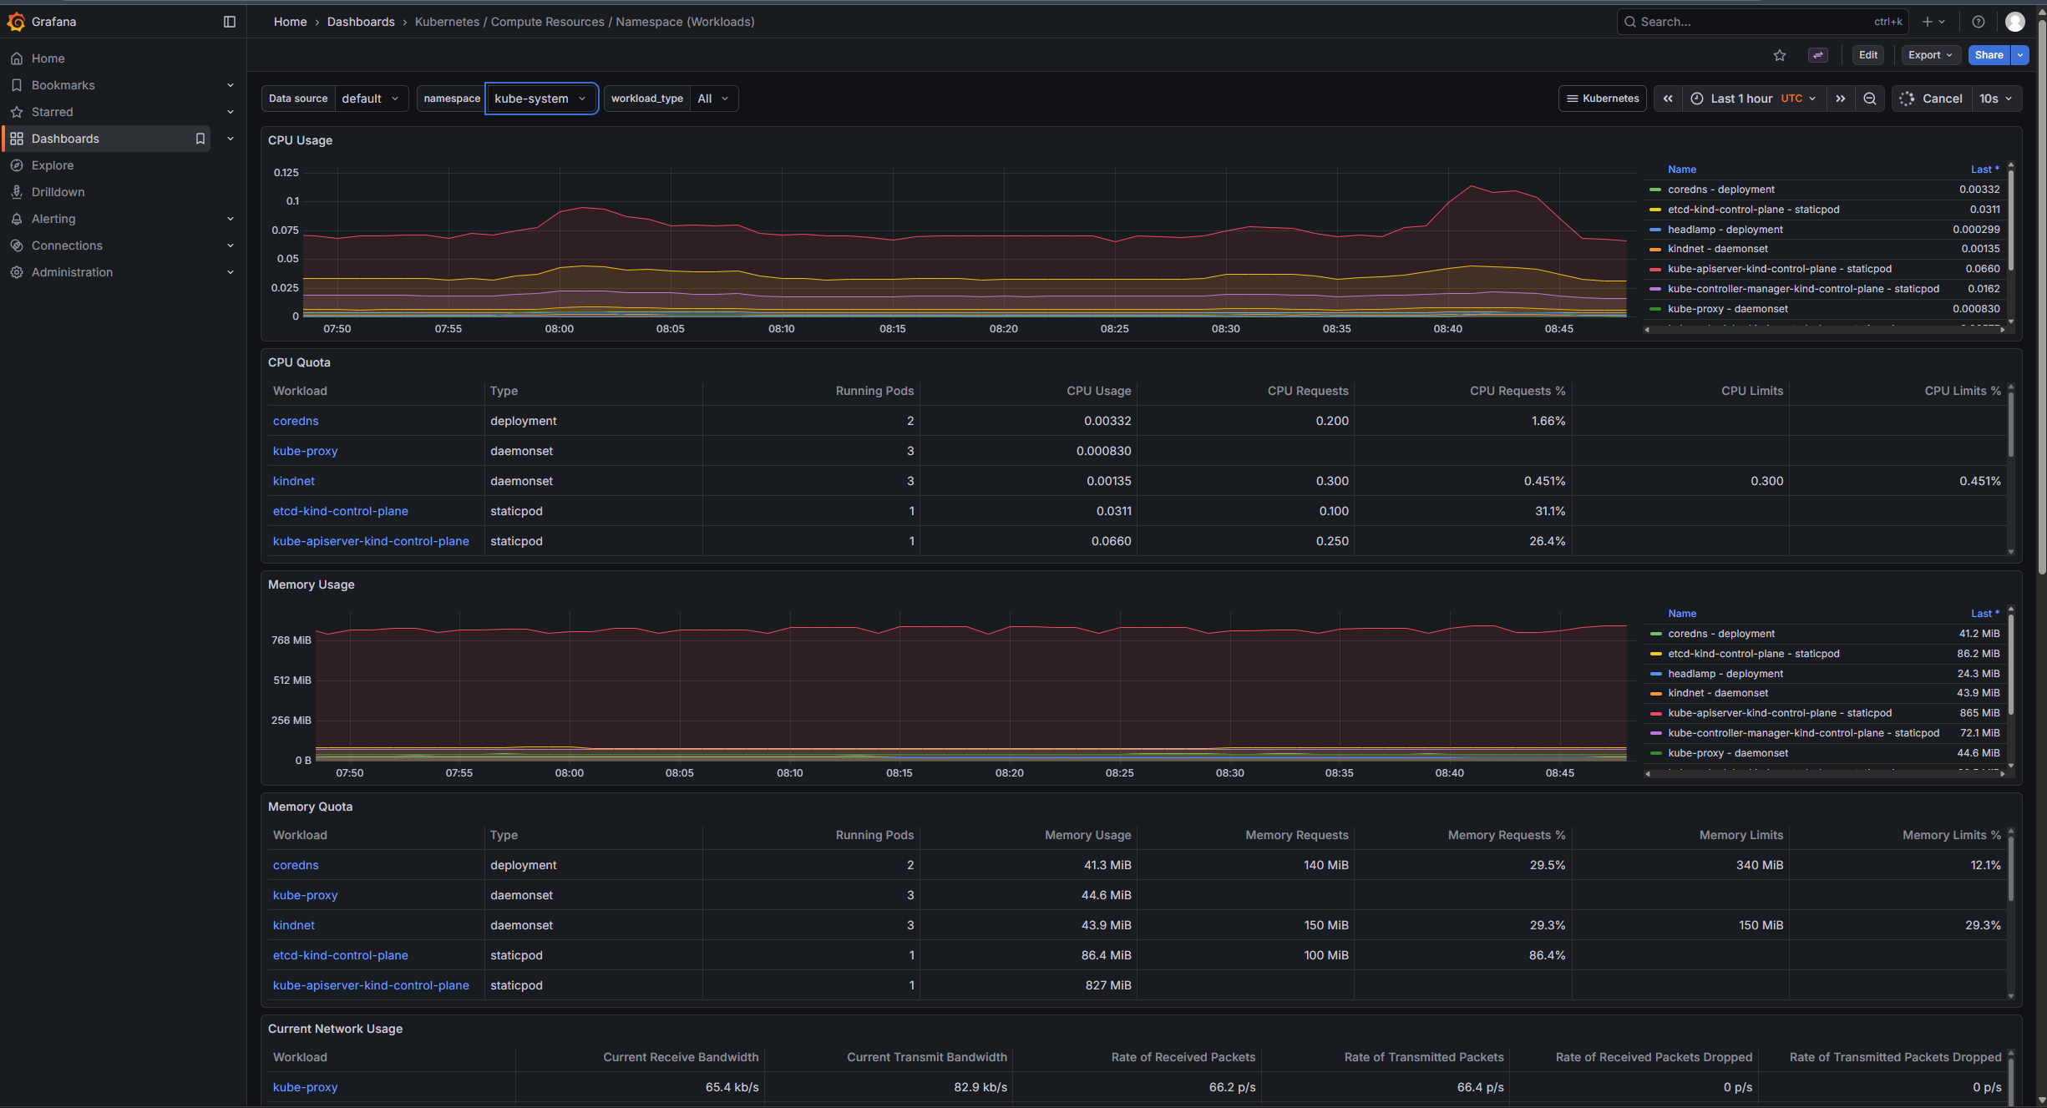The image size is (2047, 1108).
Task: Toggle kube-proxy series in Memory Usage legend
Action: [x=1727, y=753]
